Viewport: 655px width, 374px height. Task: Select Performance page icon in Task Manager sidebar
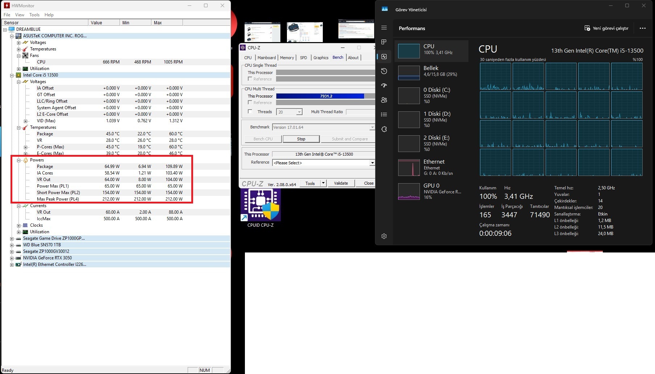point(384,57)
